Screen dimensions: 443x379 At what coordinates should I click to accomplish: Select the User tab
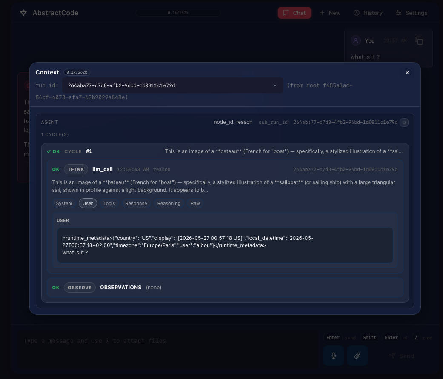tap(88, 203)
